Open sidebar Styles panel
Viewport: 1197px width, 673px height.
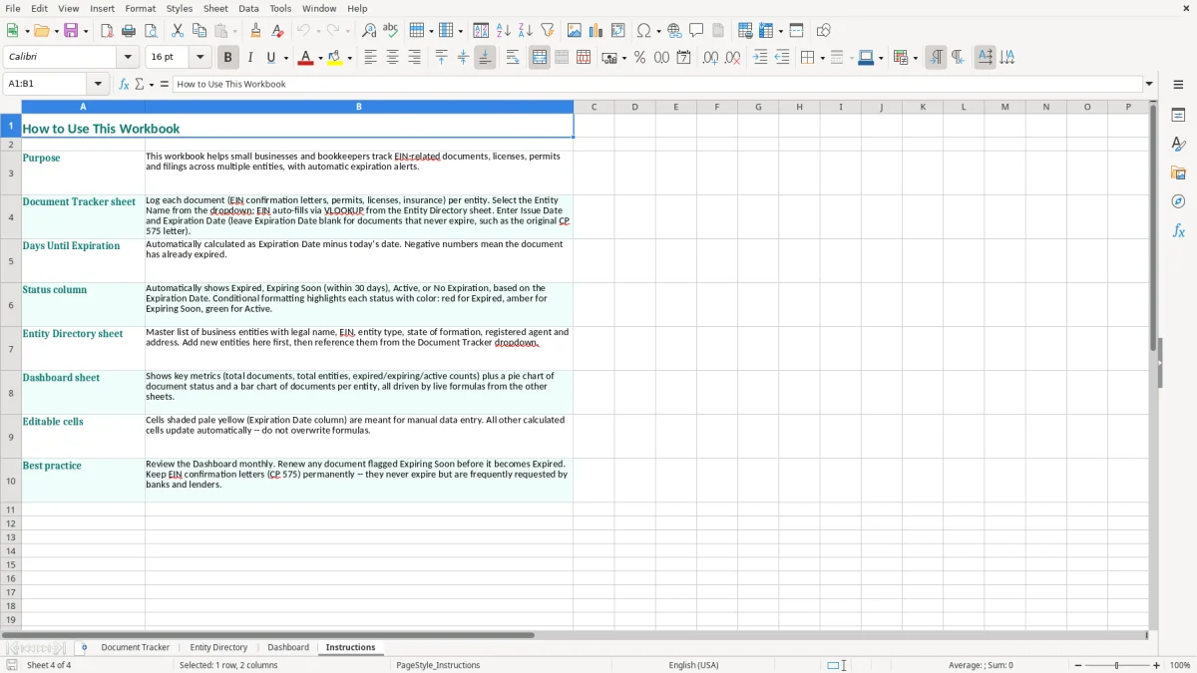coord(1178,144)
